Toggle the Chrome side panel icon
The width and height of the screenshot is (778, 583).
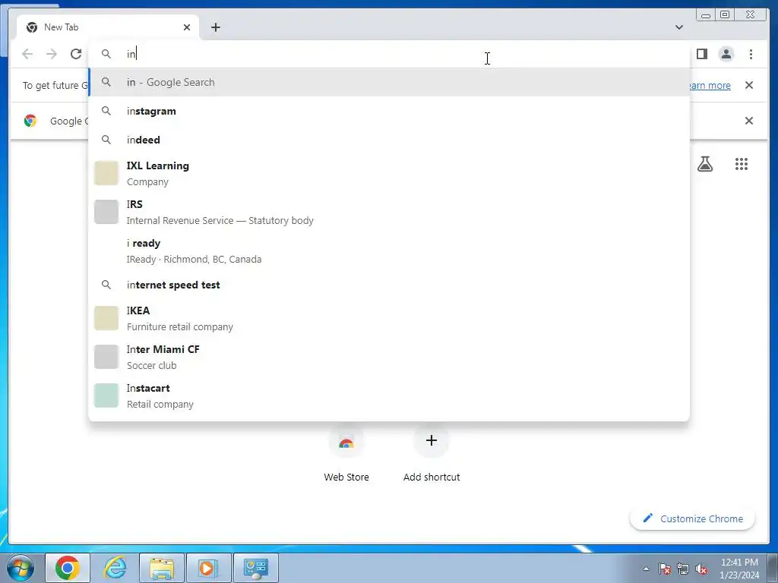[x=701, y=54]
